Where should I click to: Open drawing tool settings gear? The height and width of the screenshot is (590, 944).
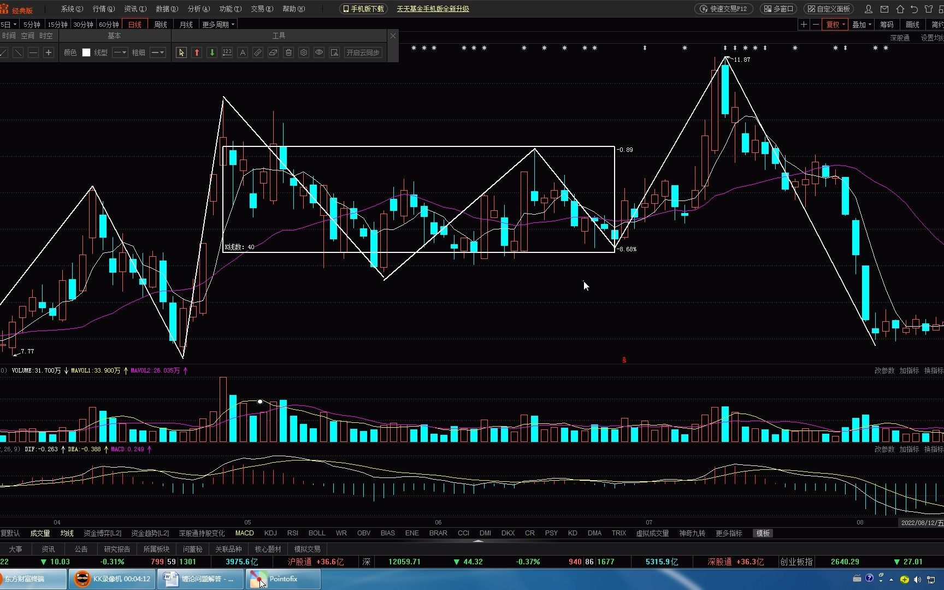tap(304, 52)
